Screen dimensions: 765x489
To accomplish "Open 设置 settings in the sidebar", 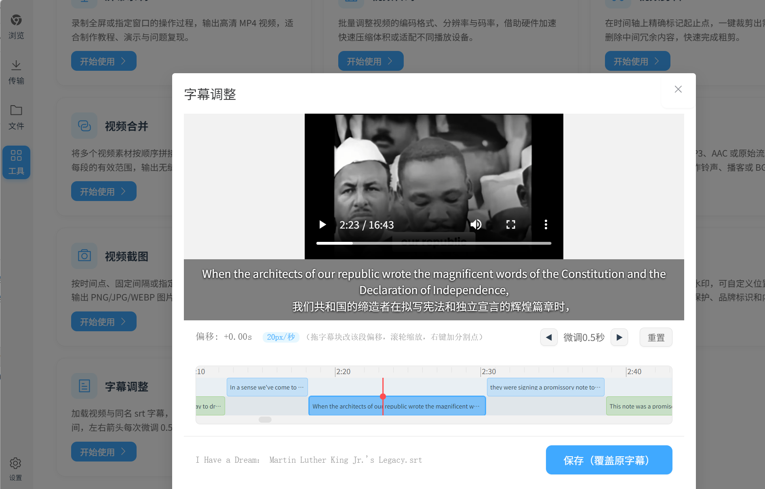I will click(x=16, y=469).
